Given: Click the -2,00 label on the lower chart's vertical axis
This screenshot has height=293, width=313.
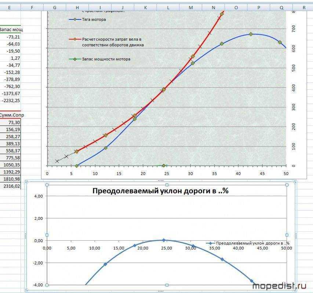Looking at the screenshot, I should [38, 263].
